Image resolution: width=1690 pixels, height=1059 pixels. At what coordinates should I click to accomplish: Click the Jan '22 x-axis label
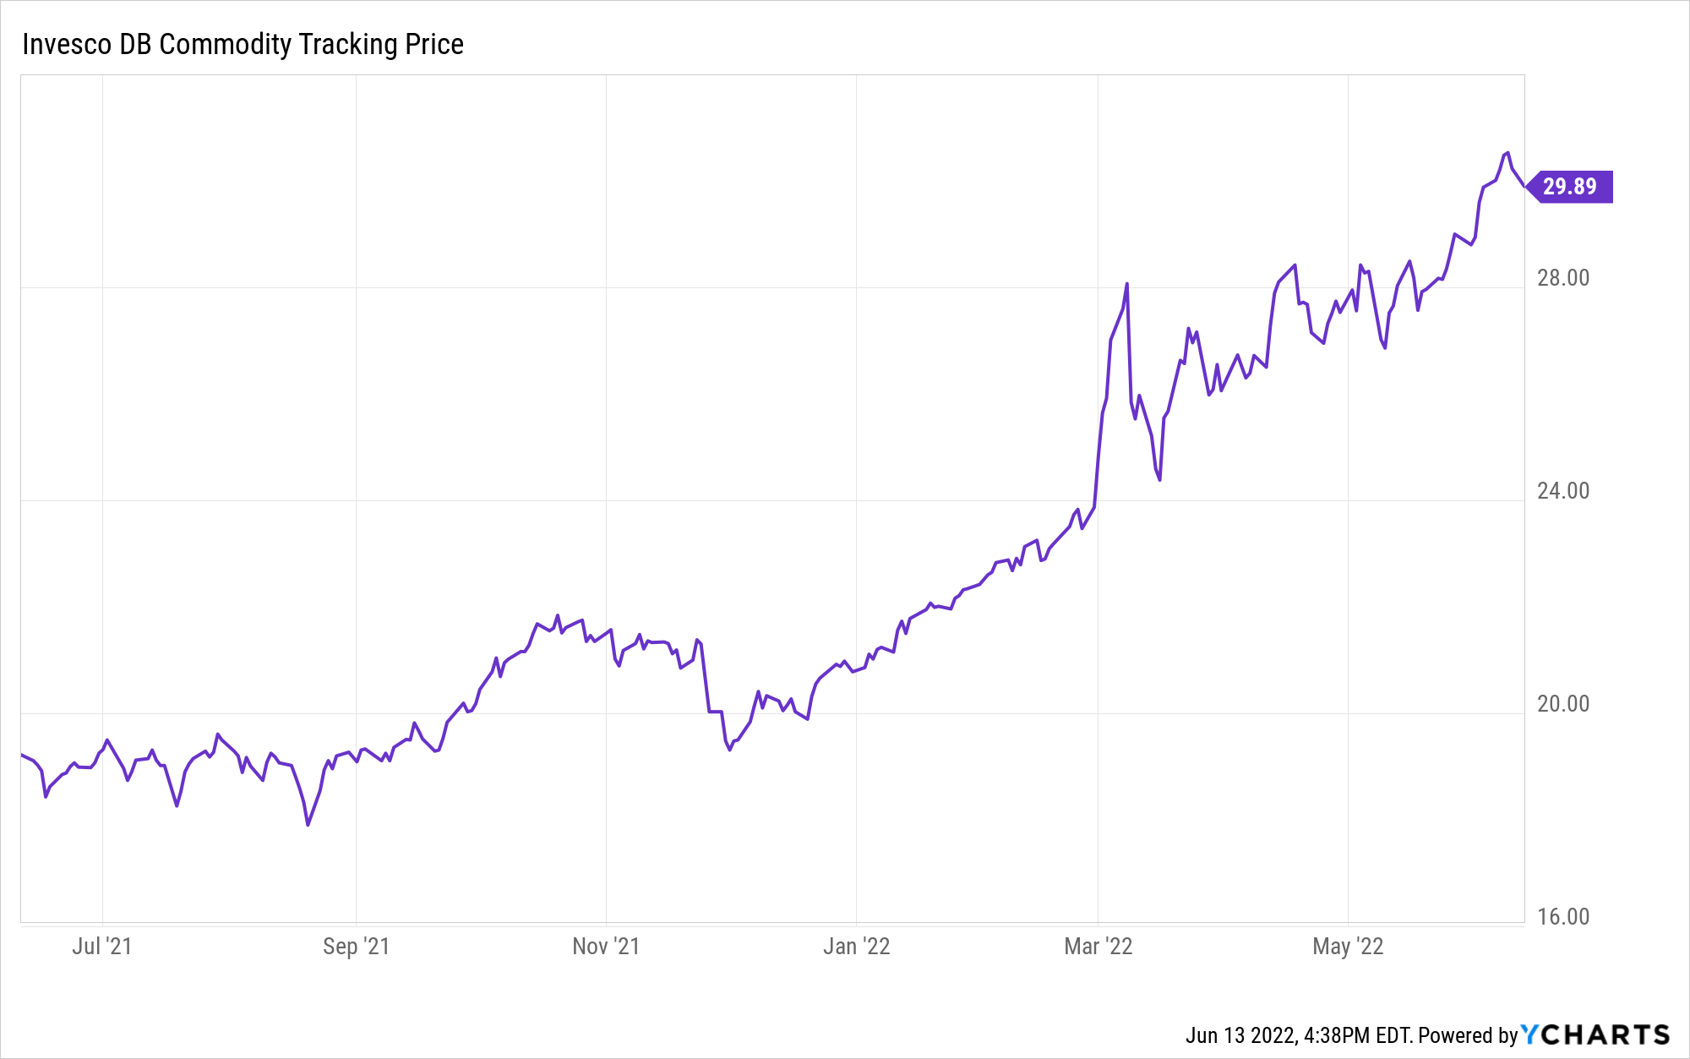tap(856, 946)
